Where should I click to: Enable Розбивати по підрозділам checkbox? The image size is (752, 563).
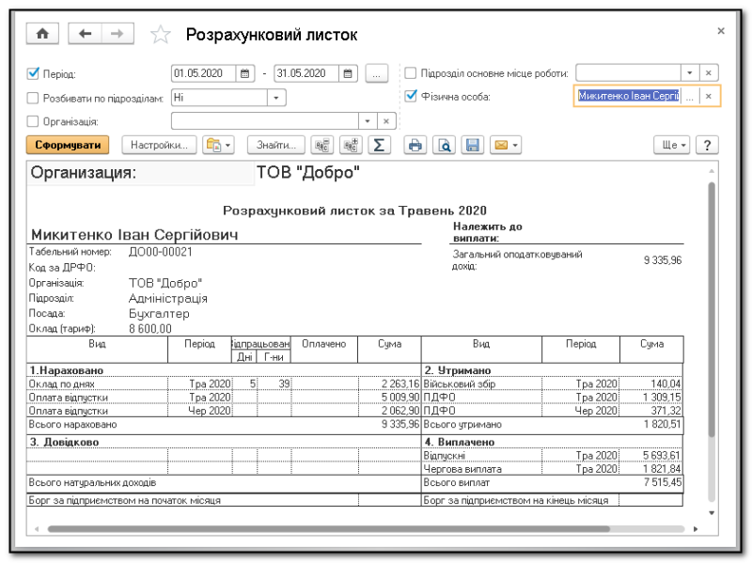(x=33, y=98)
